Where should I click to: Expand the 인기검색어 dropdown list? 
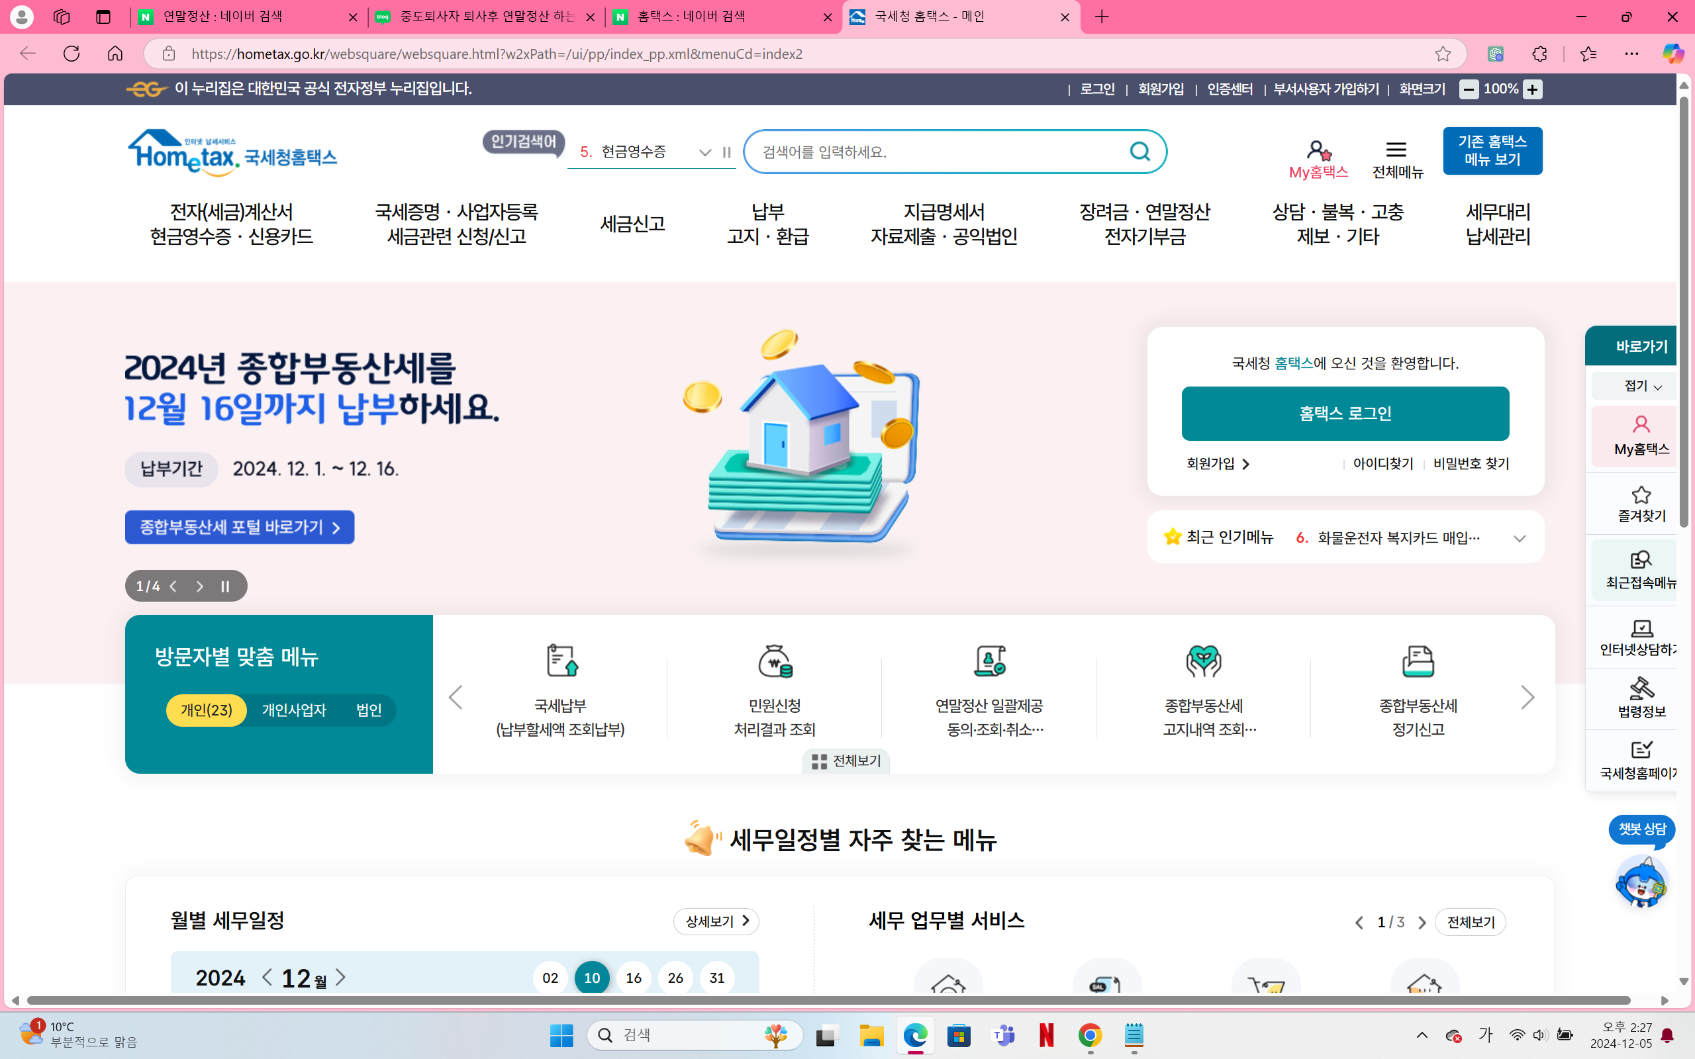coord(704,152)
